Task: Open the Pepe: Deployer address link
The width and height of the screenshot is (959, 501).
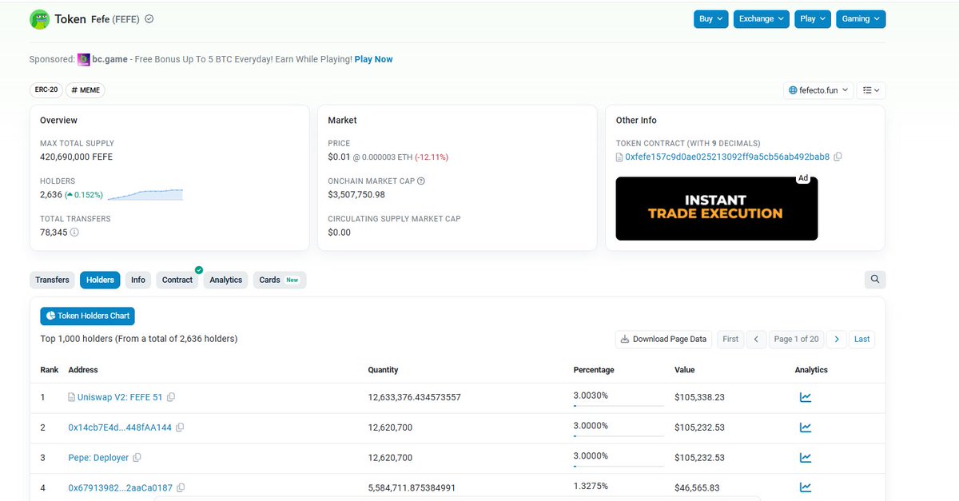Action: [x=99, y=458]
